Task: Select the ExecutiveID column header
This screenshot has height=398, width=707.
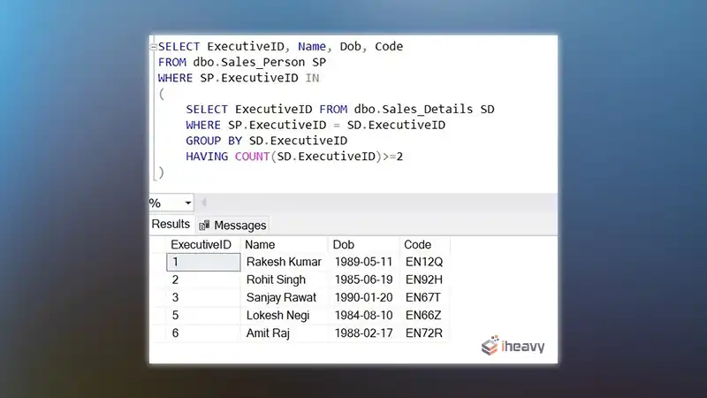Action: (201, 245)
